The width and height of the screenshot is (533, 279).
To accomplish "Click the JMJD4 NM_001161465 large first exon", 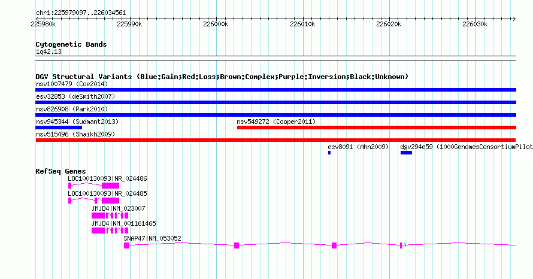I will click(98, 231).
